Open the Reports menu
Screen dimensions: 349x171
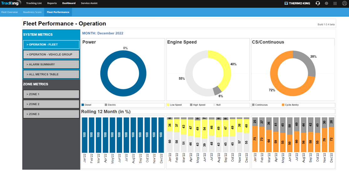52,3
